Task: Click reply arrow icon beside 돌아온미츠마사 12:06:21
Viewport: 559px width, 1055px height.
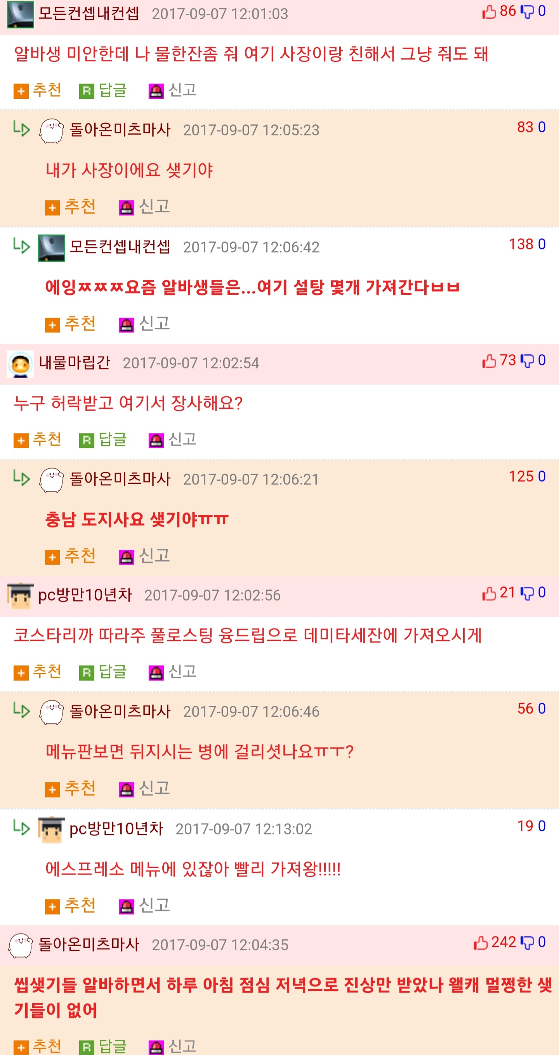Action: (21, 478)
